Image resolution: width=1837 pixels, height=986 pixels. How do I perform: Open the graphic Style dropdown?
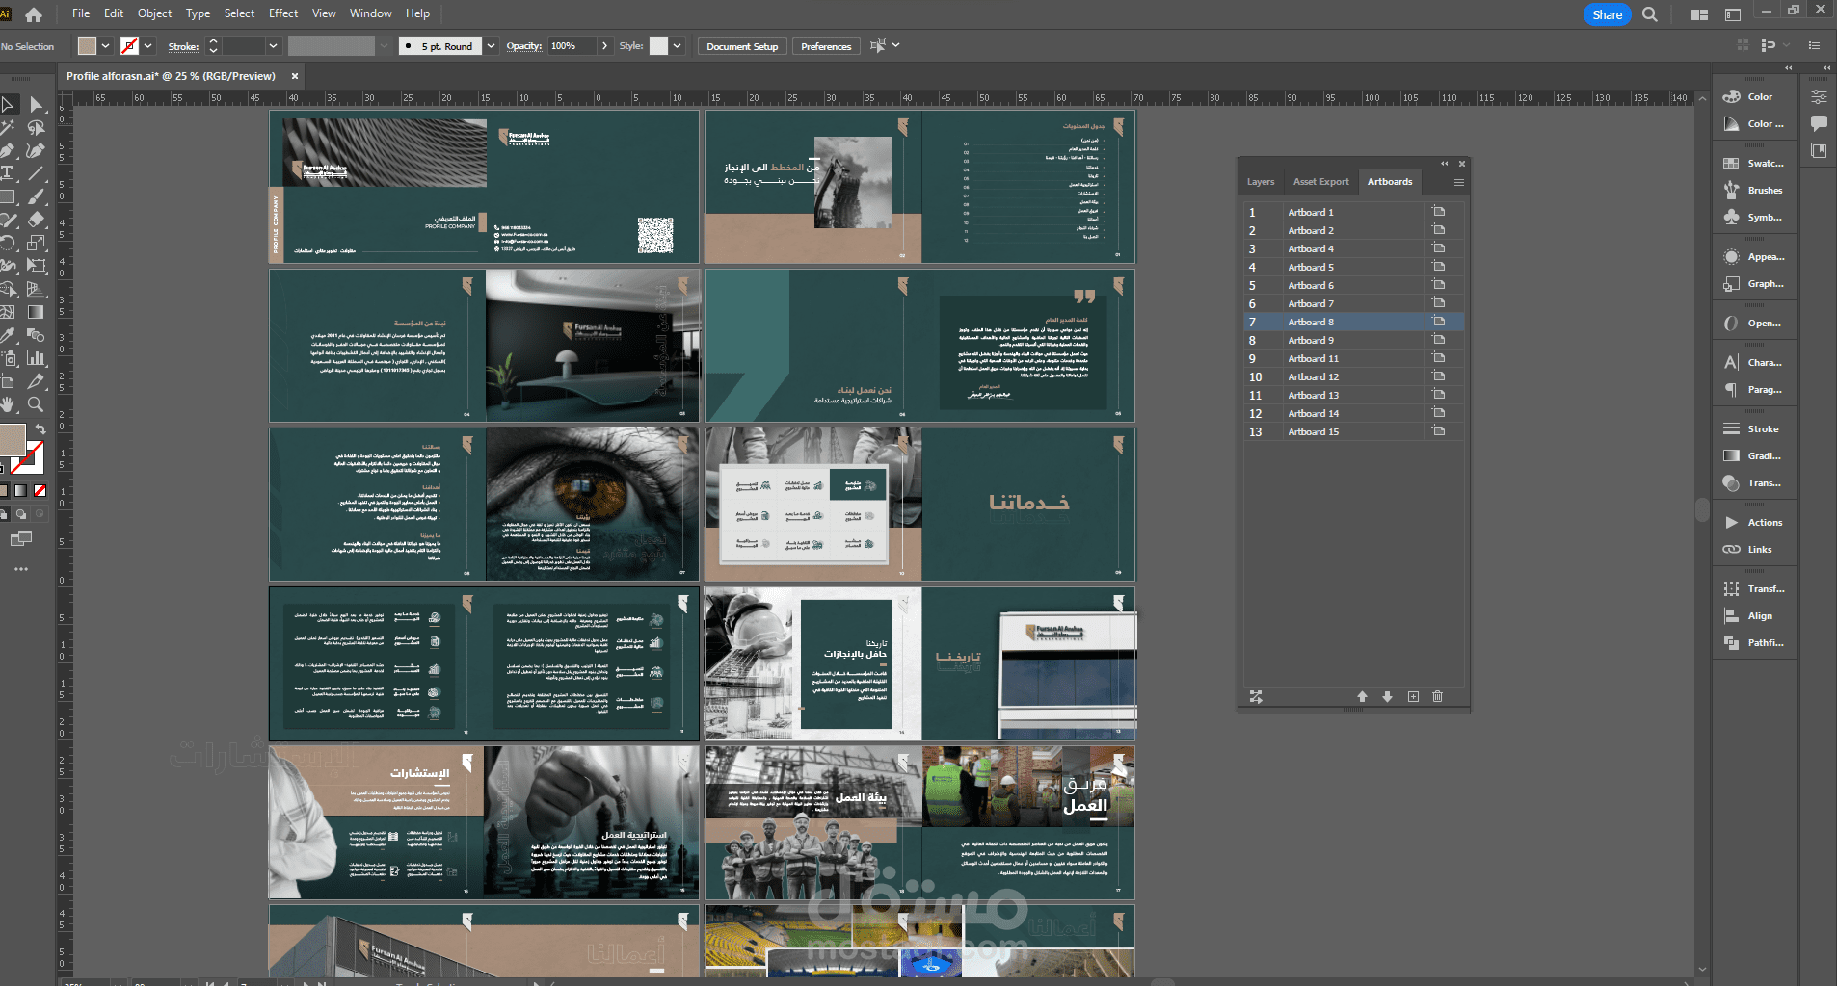678,46
